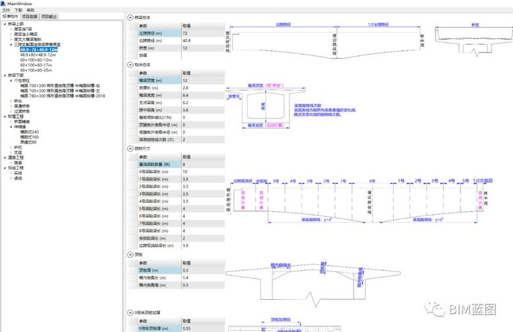Collapse the 构件总体 section chevron
Screen dimensions: 513x332
(129, 65)
